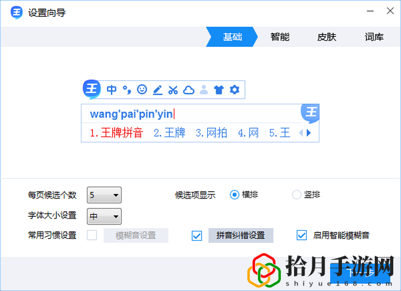Toggle the 启用智能模糊音 checkbox
401x291 pixels.
(301, 235)
